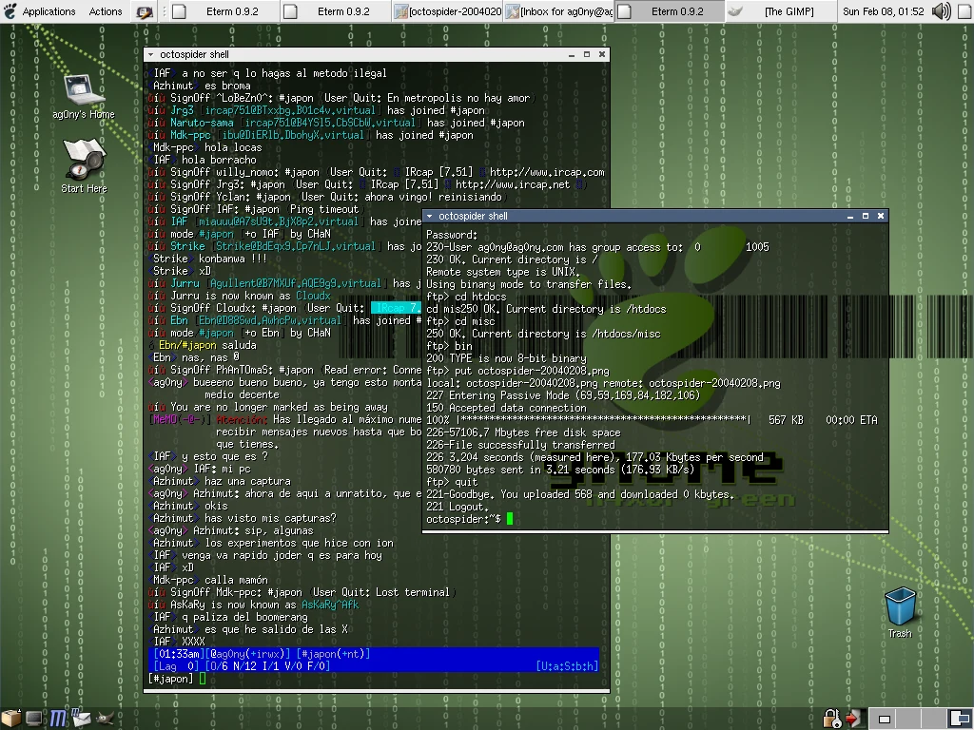Launch the Mozilla mail envelope launcher
This screenshot has height=730, width=974.
pos(83,718)
